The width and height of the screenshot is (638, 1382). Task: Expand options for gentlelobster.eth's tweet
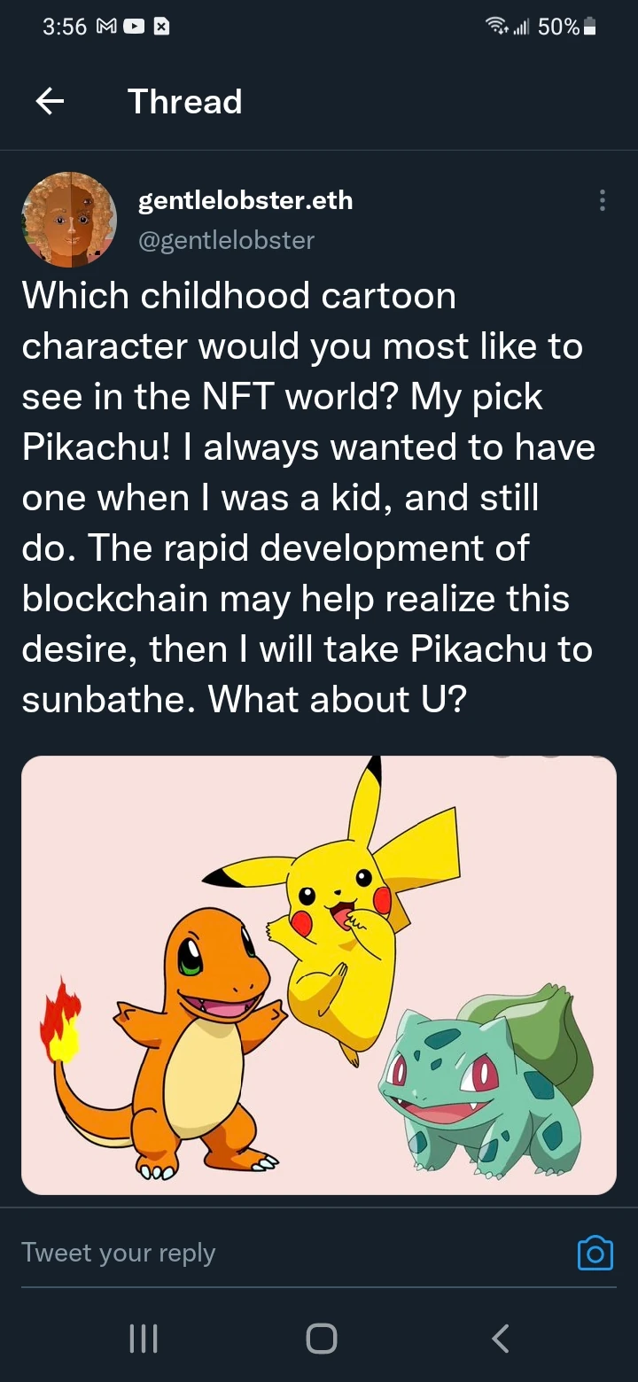tap(602, 200)
